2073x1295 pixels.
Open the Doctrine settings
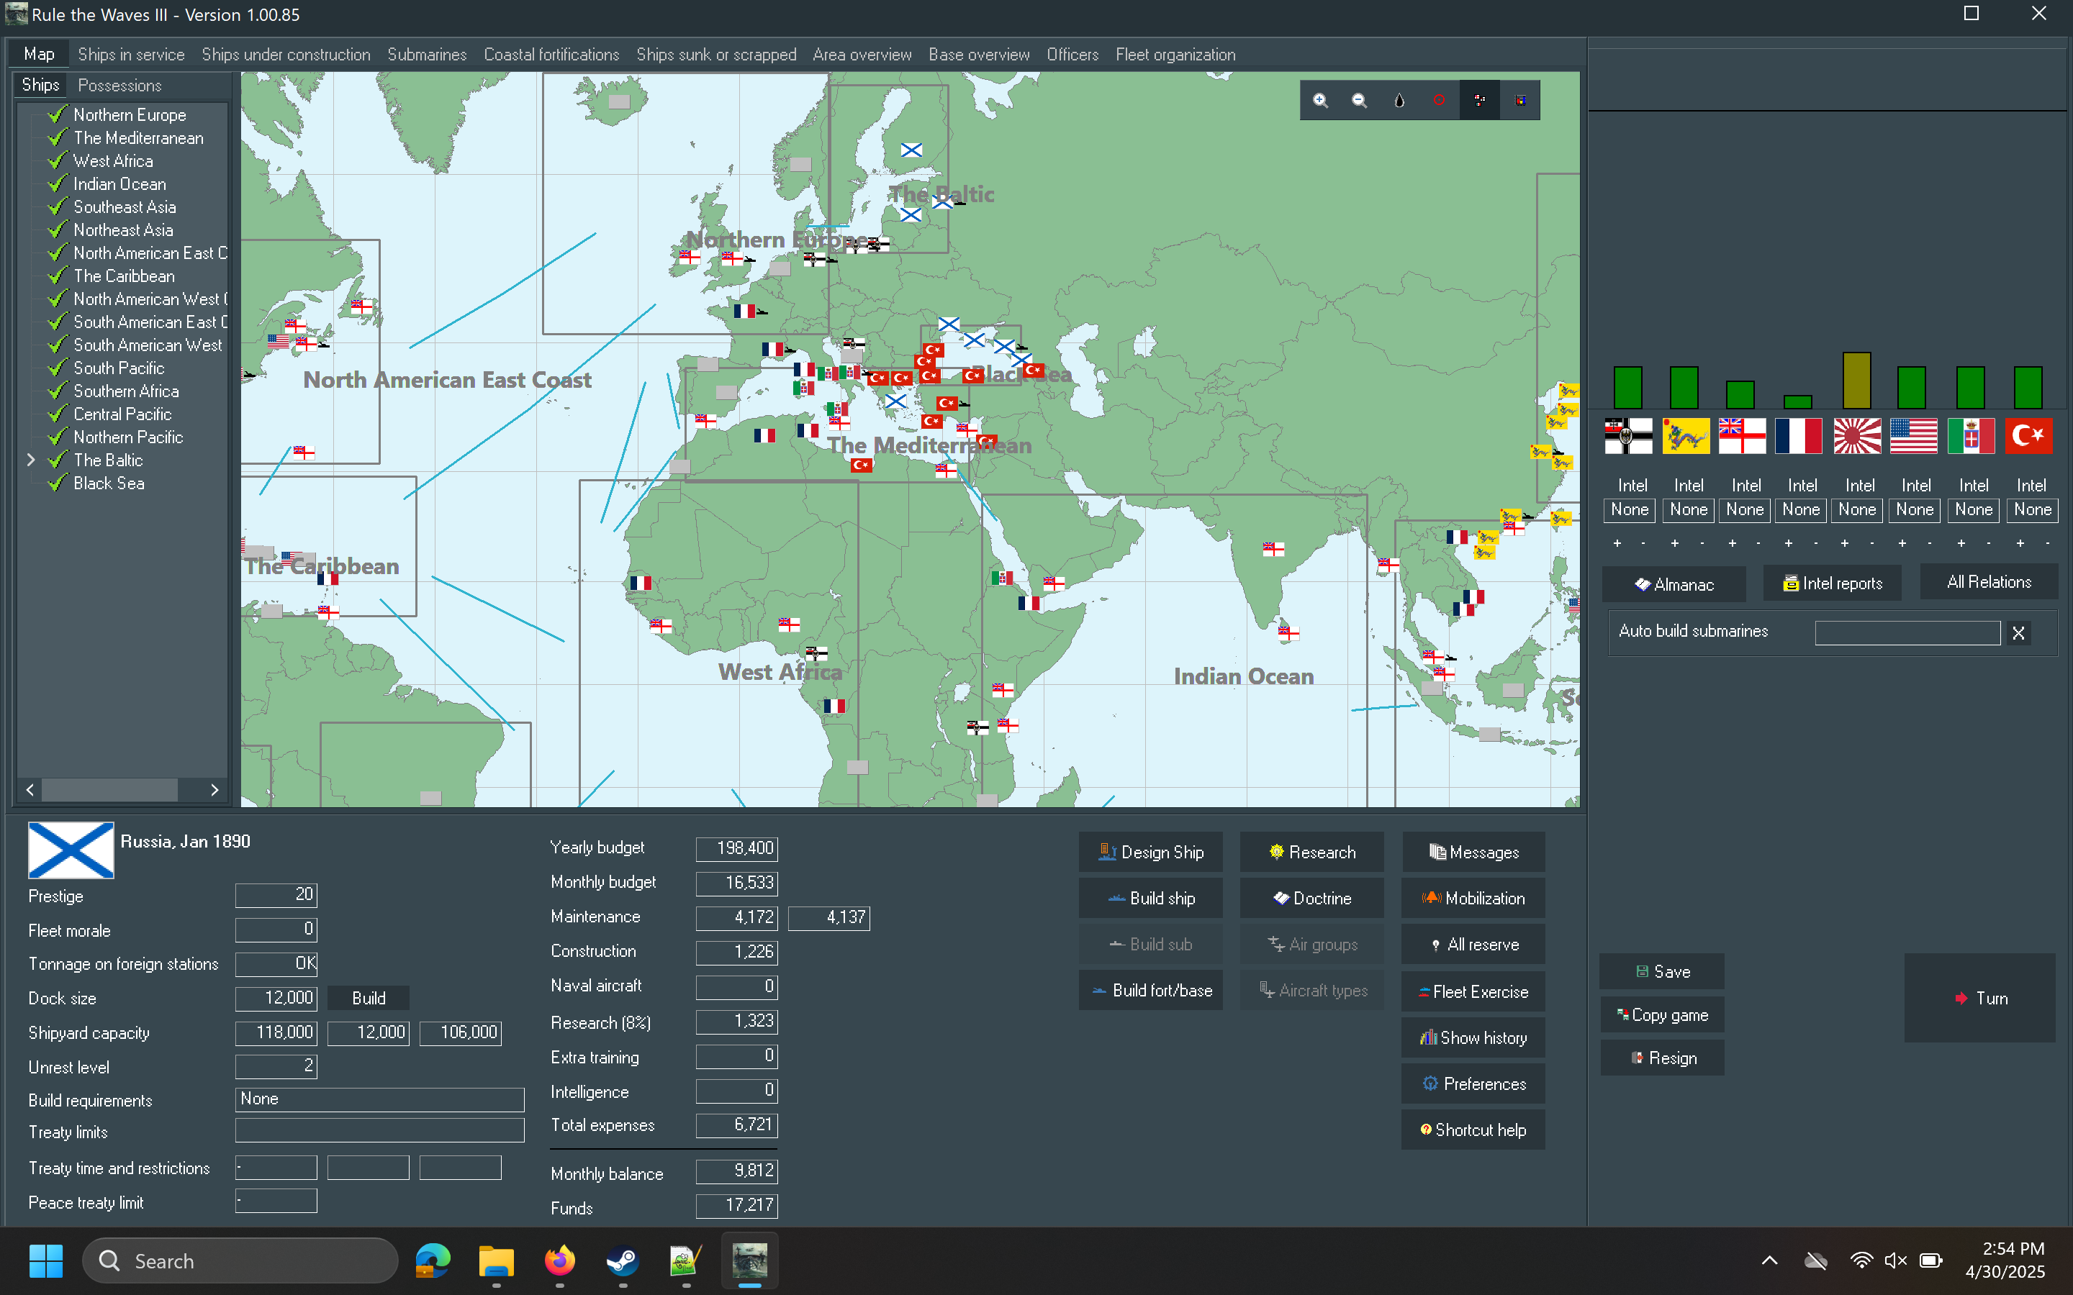[1311, 899]
